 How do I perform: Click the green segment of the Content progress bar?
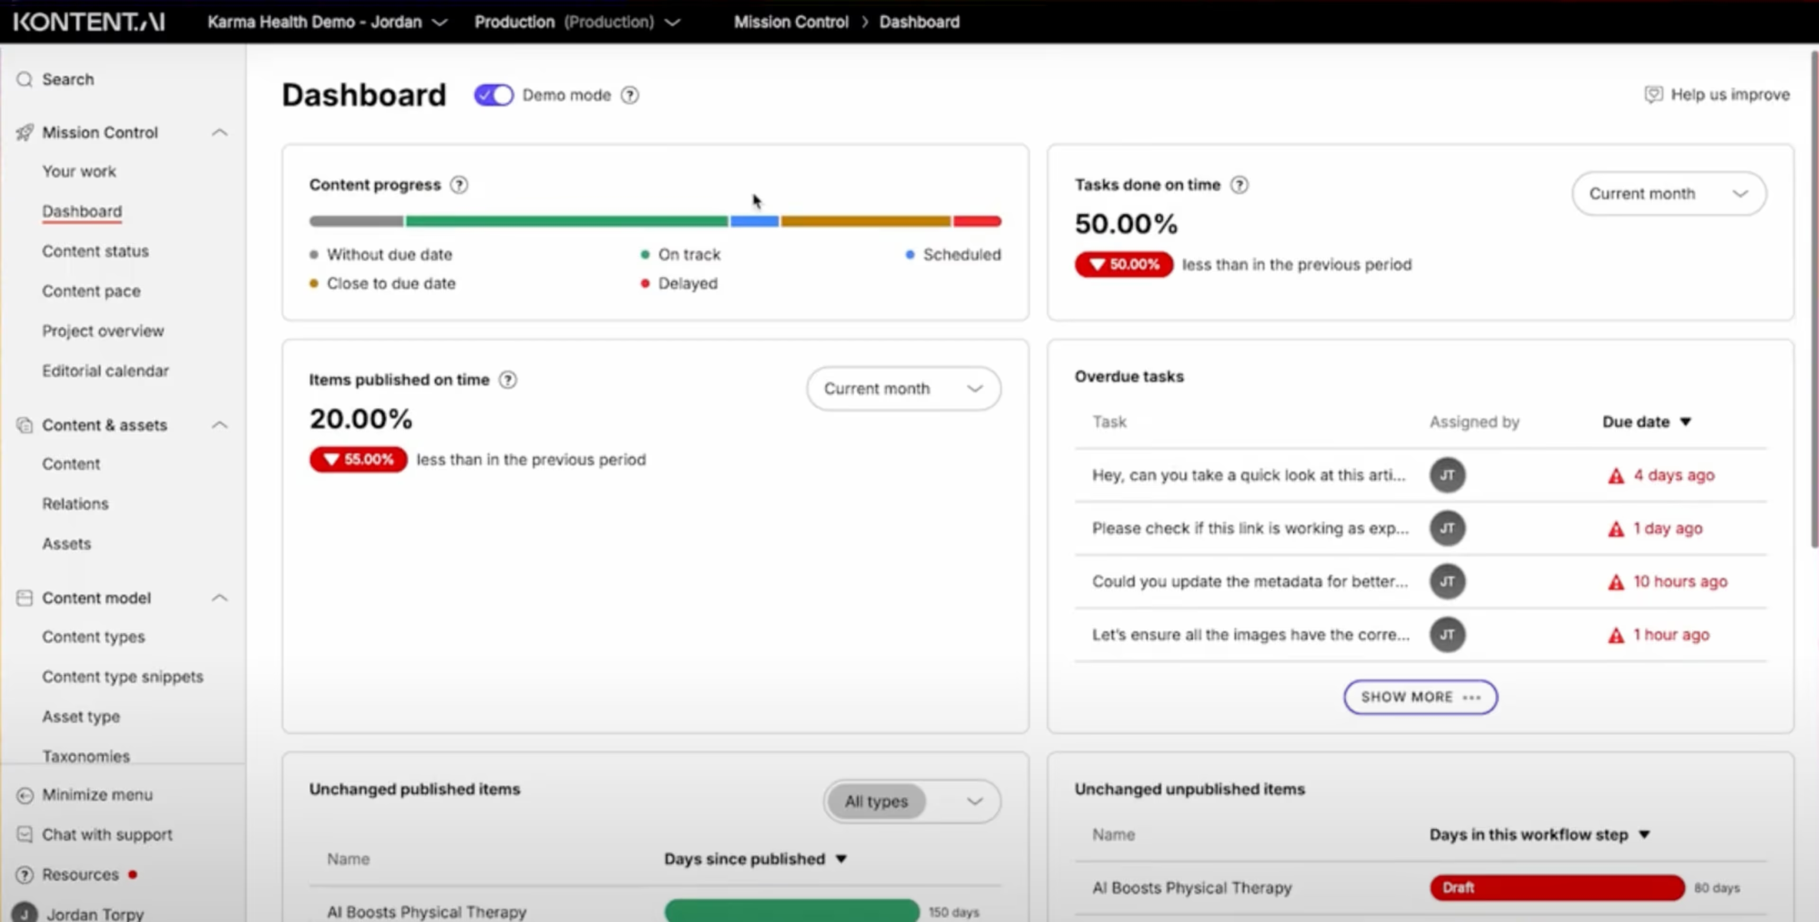565,221
